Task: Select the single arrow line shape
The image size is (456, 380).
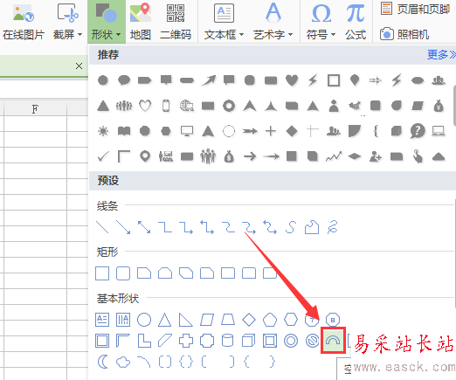Action: click(123, 227)
